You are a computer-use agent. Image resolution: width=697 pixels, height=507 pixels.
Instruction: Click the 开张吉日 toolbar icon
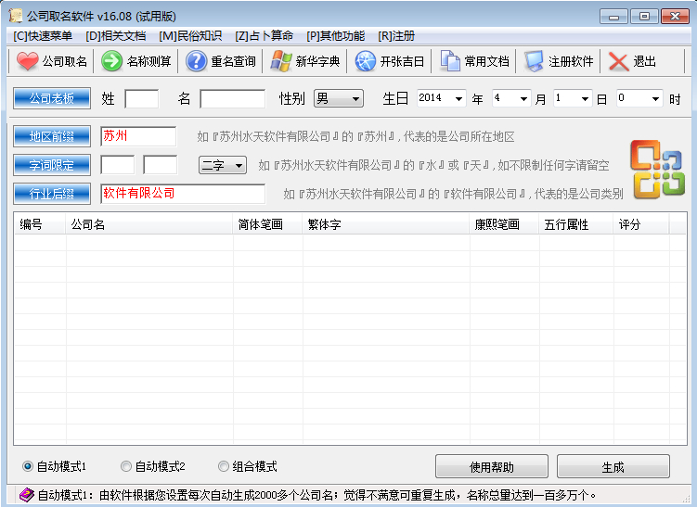coord(365,61)
